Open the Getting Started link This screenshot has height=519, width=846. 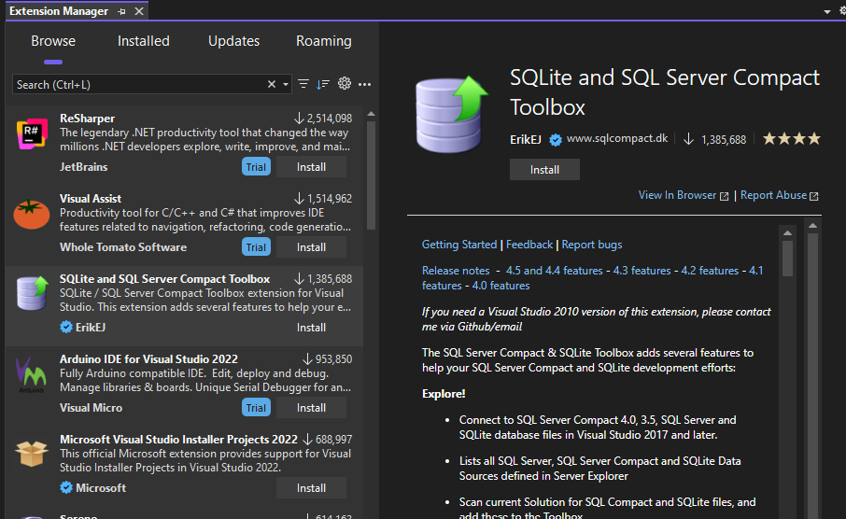coord(459,245)
